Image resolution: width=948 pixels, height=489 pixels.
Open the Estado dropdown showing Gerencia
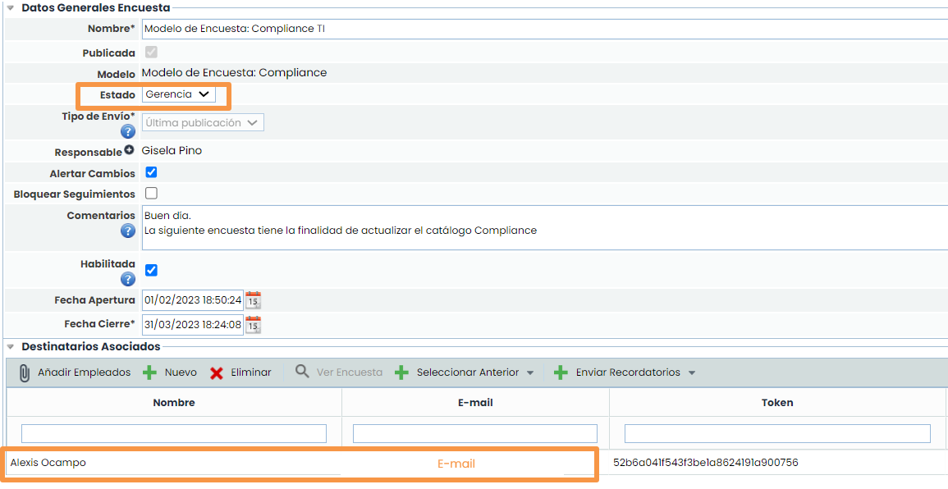pyautogui.click(x=178, y=94)
